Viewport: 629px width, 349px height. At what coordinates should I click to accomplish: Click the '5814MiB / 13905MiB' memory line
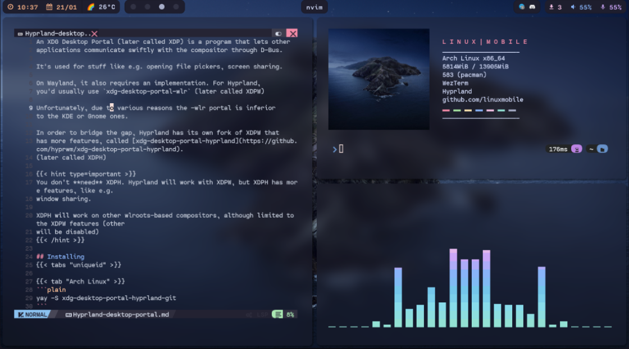pos(475,67)
